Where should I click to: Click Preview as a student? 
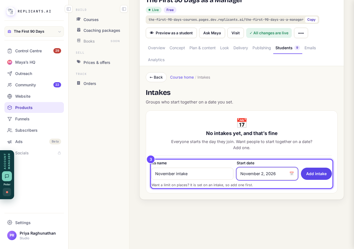pos(171,33)
